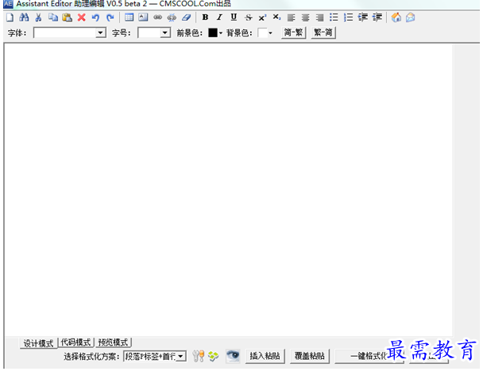Convert text with 繁-简 button
This screenshot has width=483, height=375.
click(323, 33)
